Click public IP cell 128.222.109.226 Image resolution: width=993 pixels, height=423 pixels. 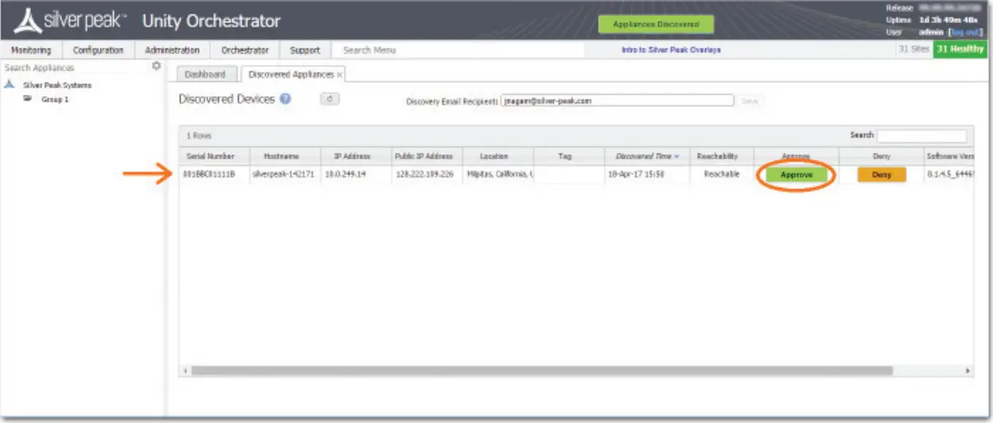point(427,174)
